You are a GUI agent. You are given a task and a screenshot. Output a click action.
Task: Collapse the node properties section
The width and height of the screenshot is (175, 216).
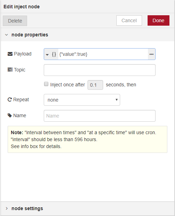(x=7, y=35)
